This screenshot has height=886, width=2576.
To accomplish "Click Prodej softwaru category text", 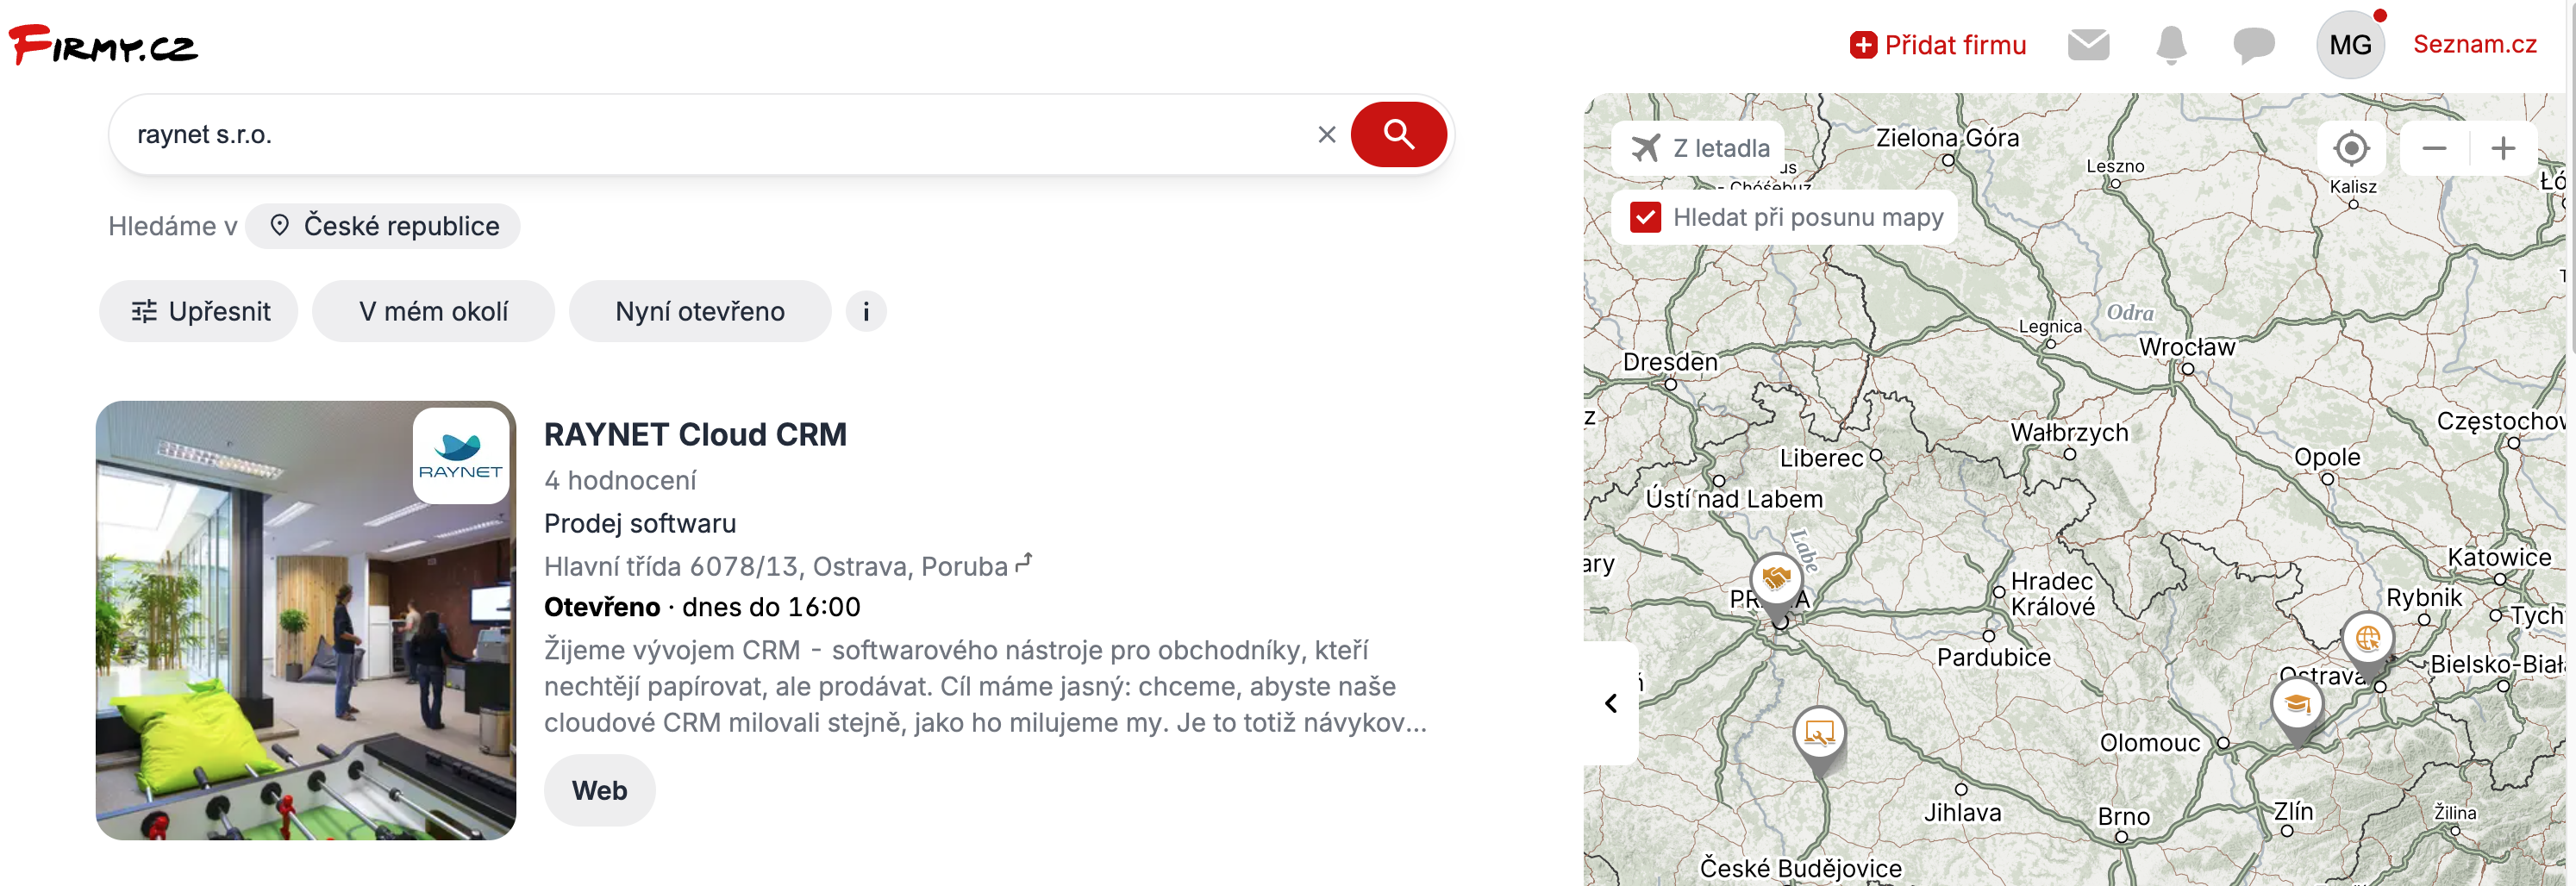I will [640, 523].
